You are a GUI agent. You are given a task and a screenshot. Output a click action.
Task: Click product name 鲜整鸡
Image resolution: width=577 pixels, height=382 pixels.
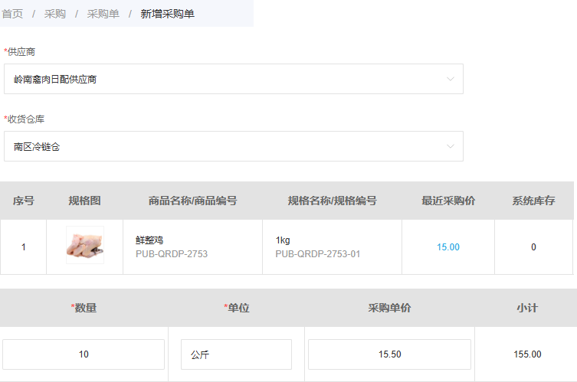click(149, 240)
